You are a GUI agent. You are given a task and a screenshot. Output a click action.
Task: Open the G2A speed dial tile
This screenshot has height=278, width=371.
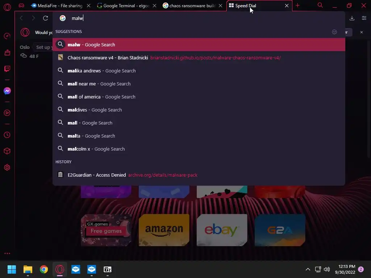[280, 230]
